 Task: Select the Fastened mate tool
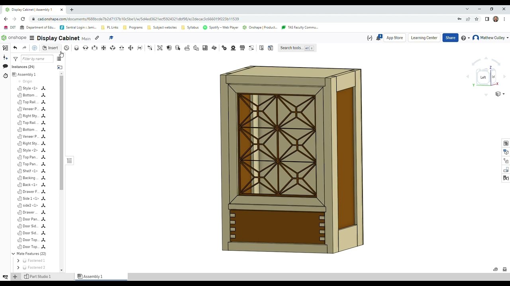(x=76, y=48)
